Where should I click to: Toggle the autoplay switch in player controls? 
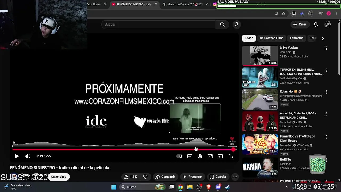[x=180, y=156]
